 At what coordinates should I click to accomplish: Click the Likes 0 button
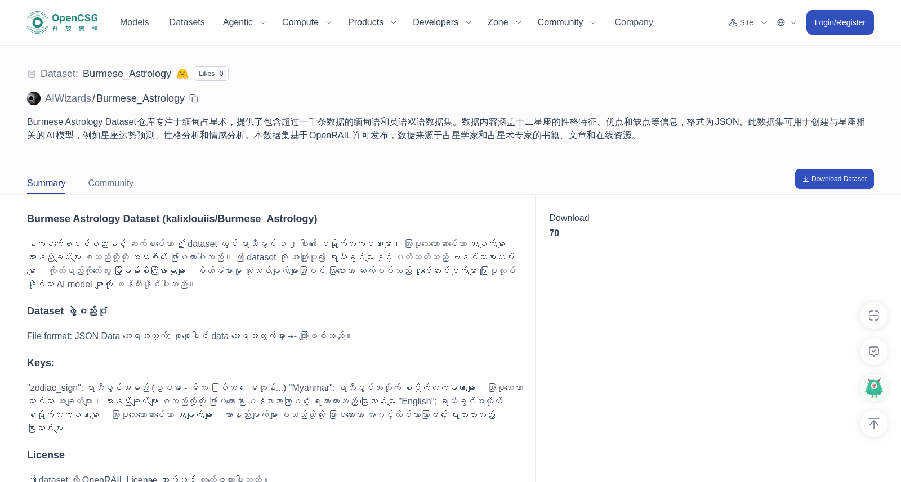click(211, 74)
